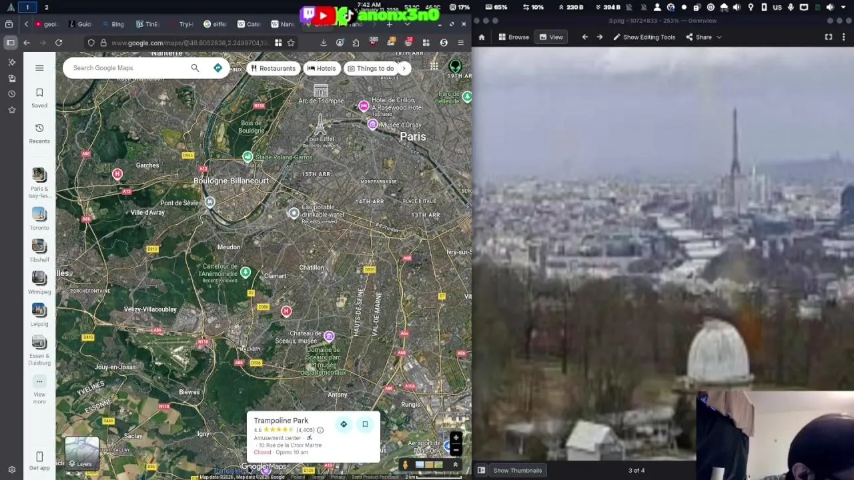Filter map by Hotels
The image size is (854, 480).
[321, 68]
